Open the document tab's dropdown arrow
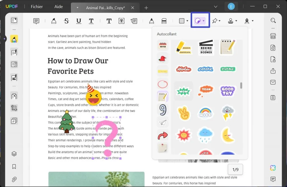The width and height of the screenshot is (287, 187). (x=77, y=8)
